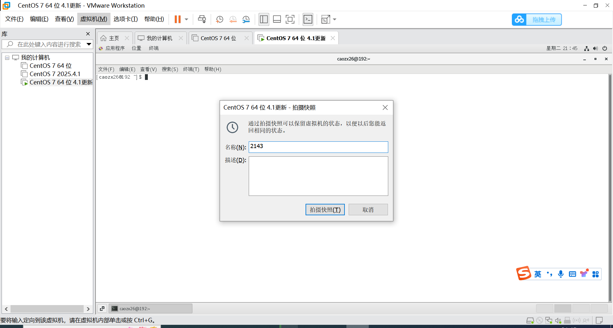Click the stretch guest display icon
Viewport: 613px width, 328px height.
tap(325, 19)
